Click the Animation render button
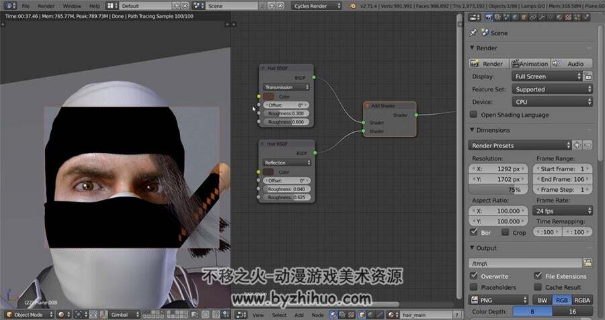Image resolution: width=605 pixels, height=320 pixels. (530, 64)
